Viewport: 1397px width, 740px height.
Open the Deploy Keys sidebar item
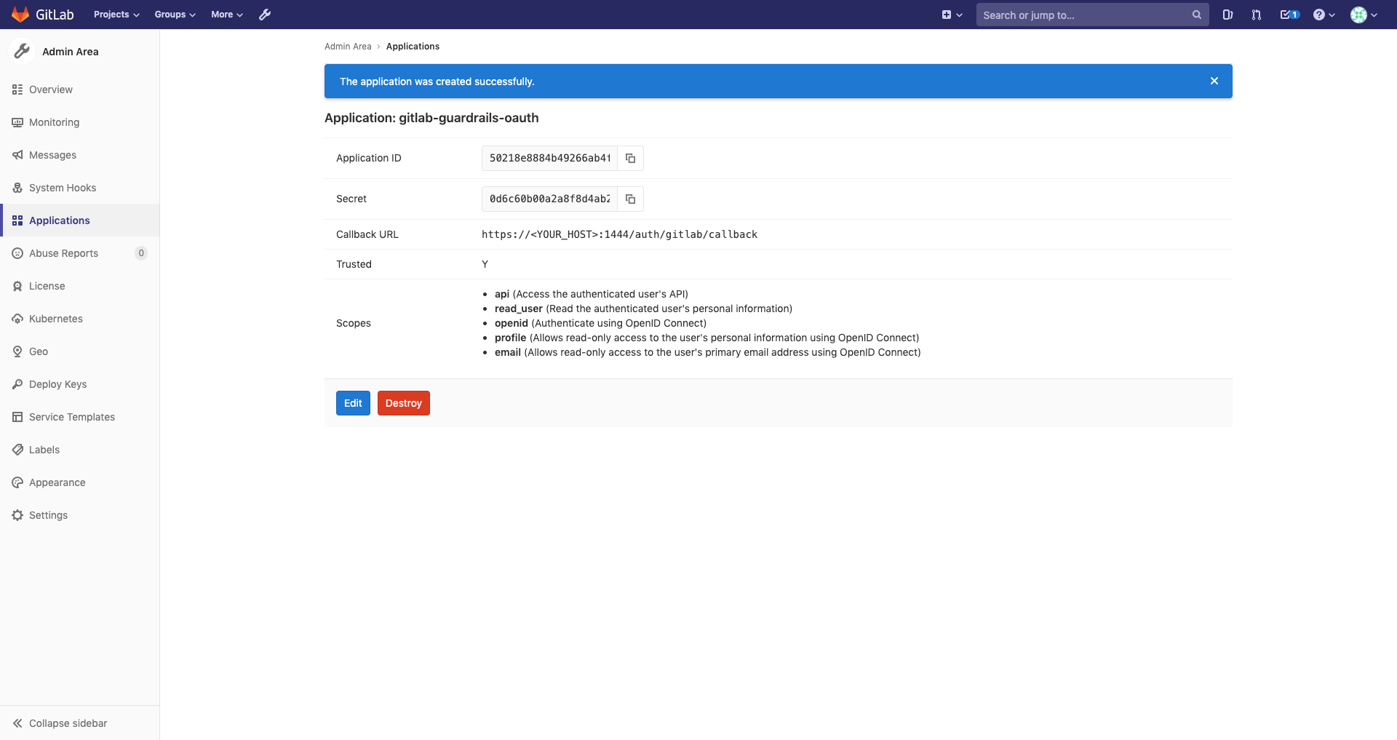click(x=80, y=384)
